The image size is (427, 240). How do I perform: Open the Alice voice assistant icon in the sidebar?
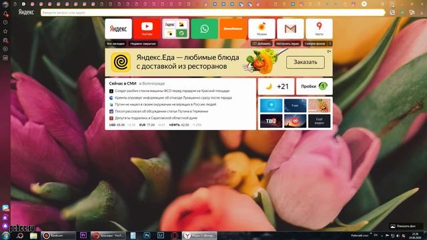[5, 226]
